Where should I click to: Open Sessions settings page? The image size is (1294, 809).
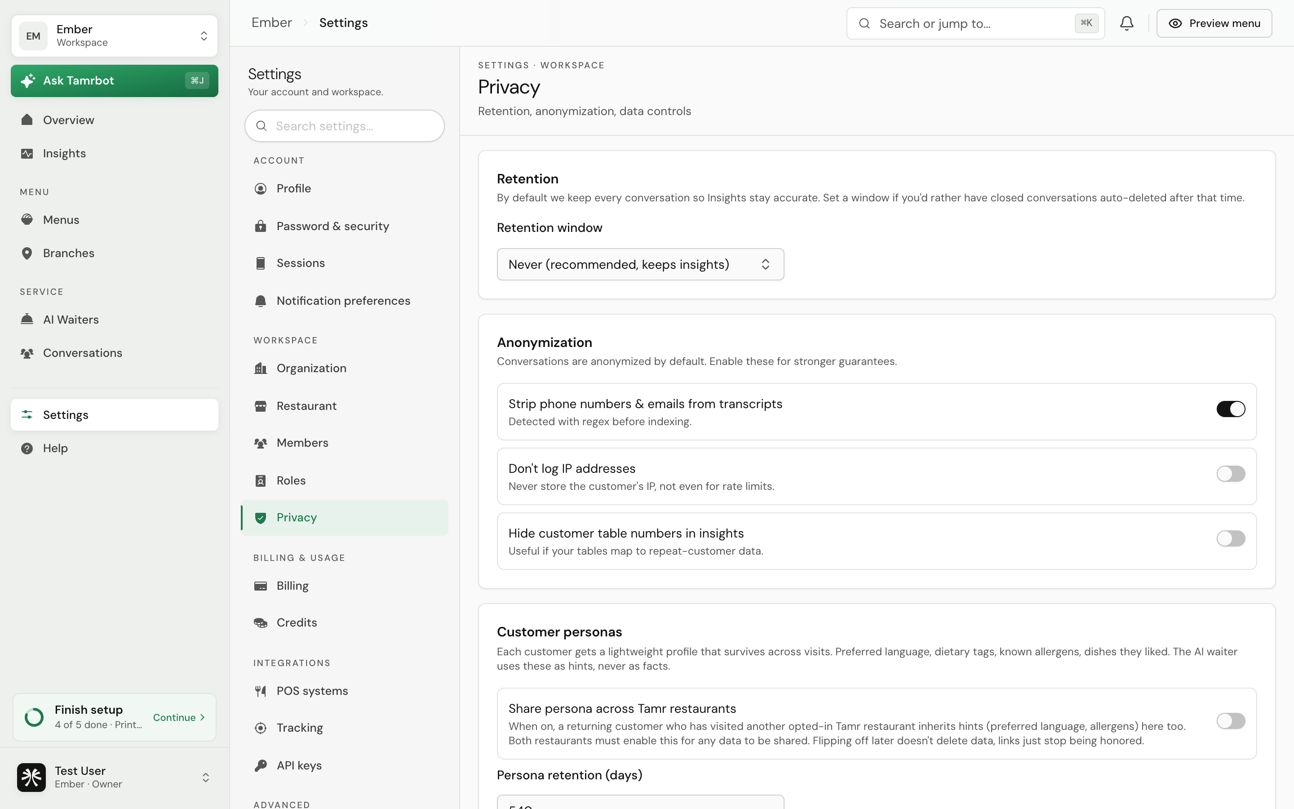coord(344,263)
